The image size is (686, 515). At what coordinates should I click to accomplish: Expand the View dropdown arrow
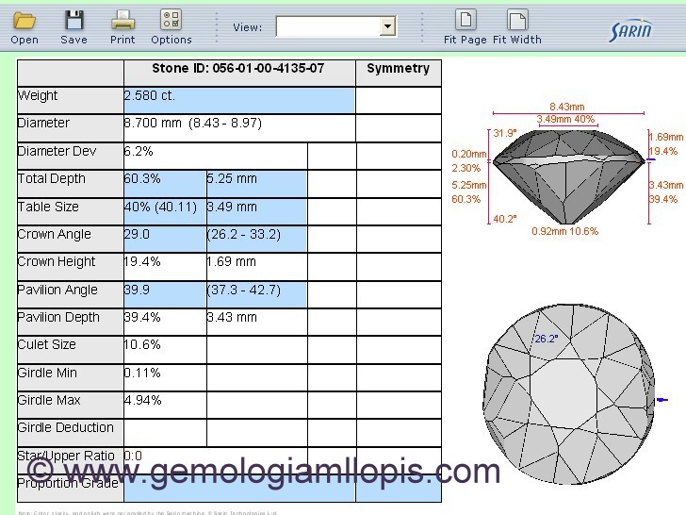click(x=387, y=27)
